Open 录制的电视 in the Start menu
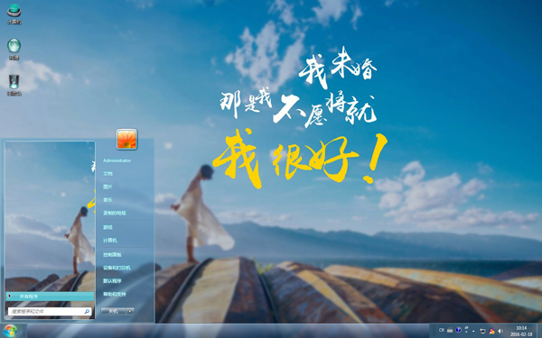This screenshot has height=338, width=542. tap(114, 213)
